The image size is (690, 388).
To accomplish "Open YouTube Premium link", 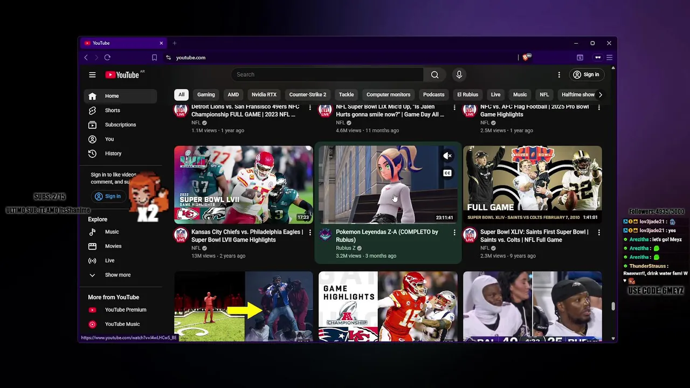I will click(x=120, y=310).
